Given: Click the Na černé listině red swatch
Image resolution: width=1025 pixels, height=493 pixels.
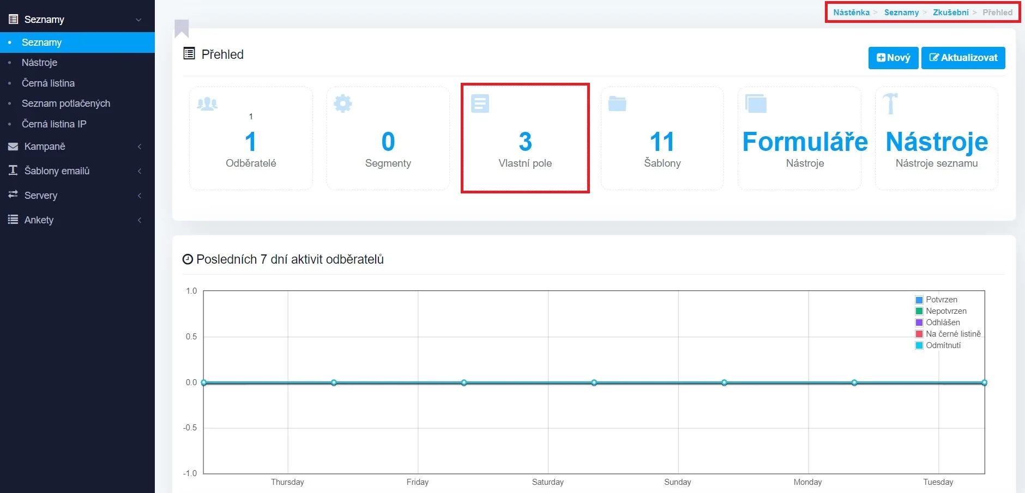Looking at the screenshot, I should 919,334.
